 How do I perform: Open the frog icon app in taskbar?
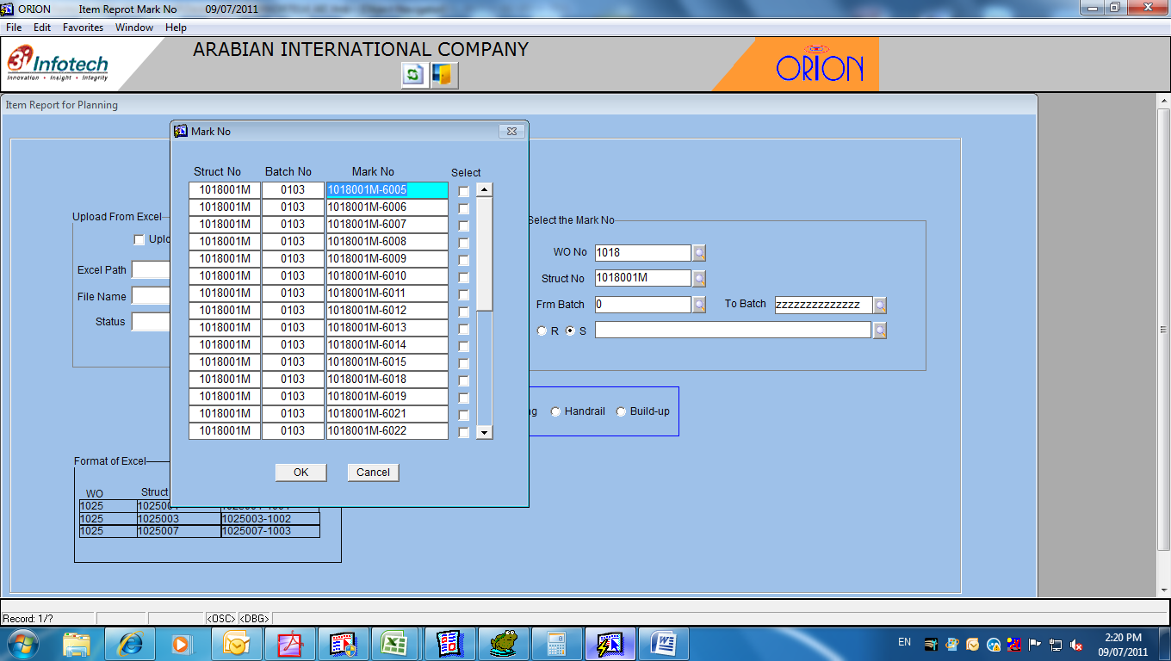coord(502,643)
